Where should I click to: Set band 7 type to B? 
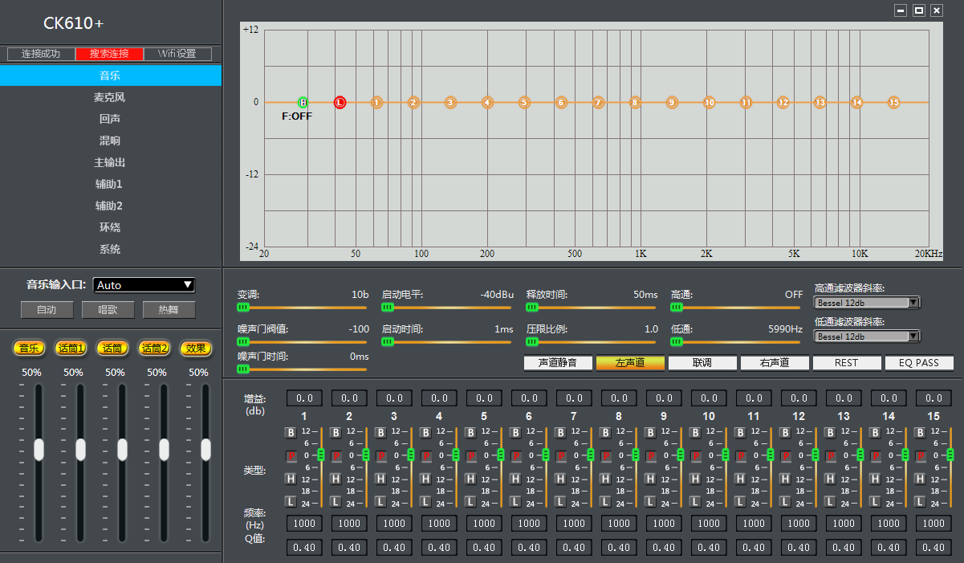(x=561, y=433)
